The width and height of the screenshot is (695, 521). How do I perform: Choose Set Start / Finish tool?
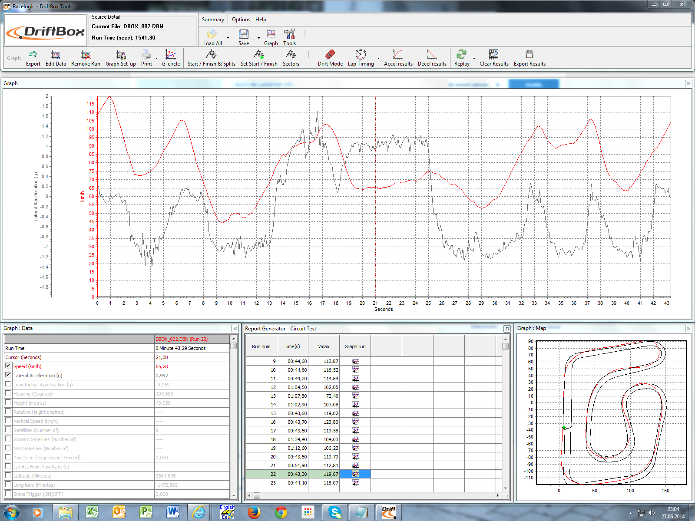click(x=259, y=54)
